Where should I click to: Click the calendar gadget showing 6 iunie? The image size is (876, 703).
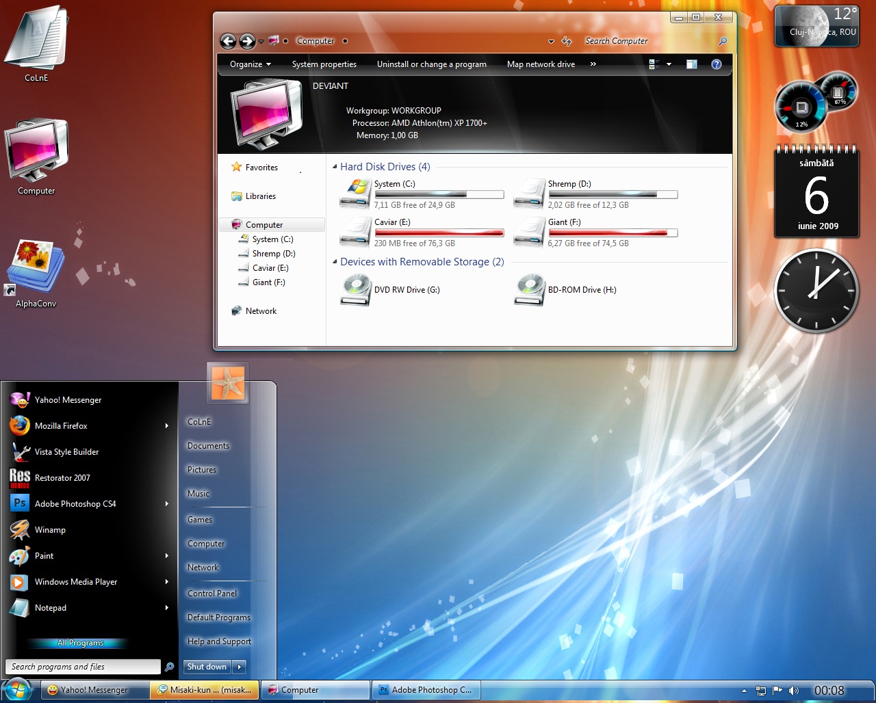click(x=816, y=191)
